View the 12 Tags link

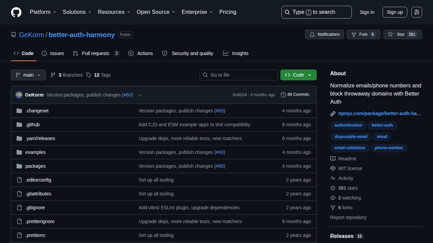[x=98, y=75]
